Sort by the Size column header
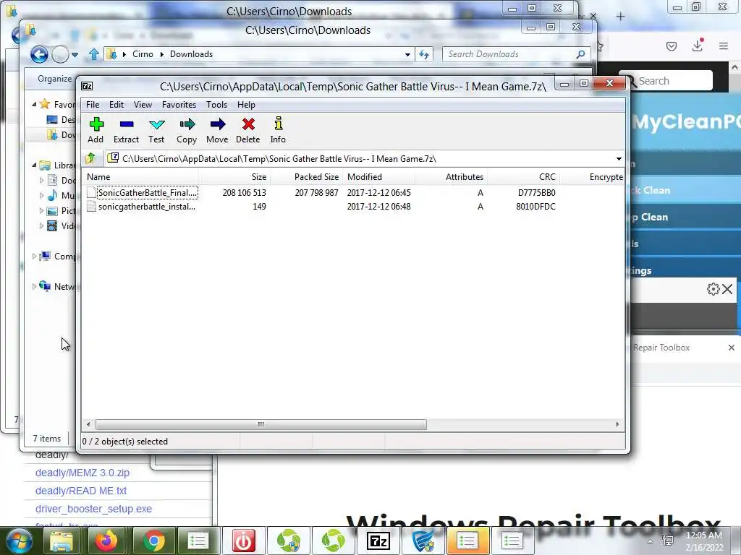Viewport: 741px width, 555px height. coord(234,177)
